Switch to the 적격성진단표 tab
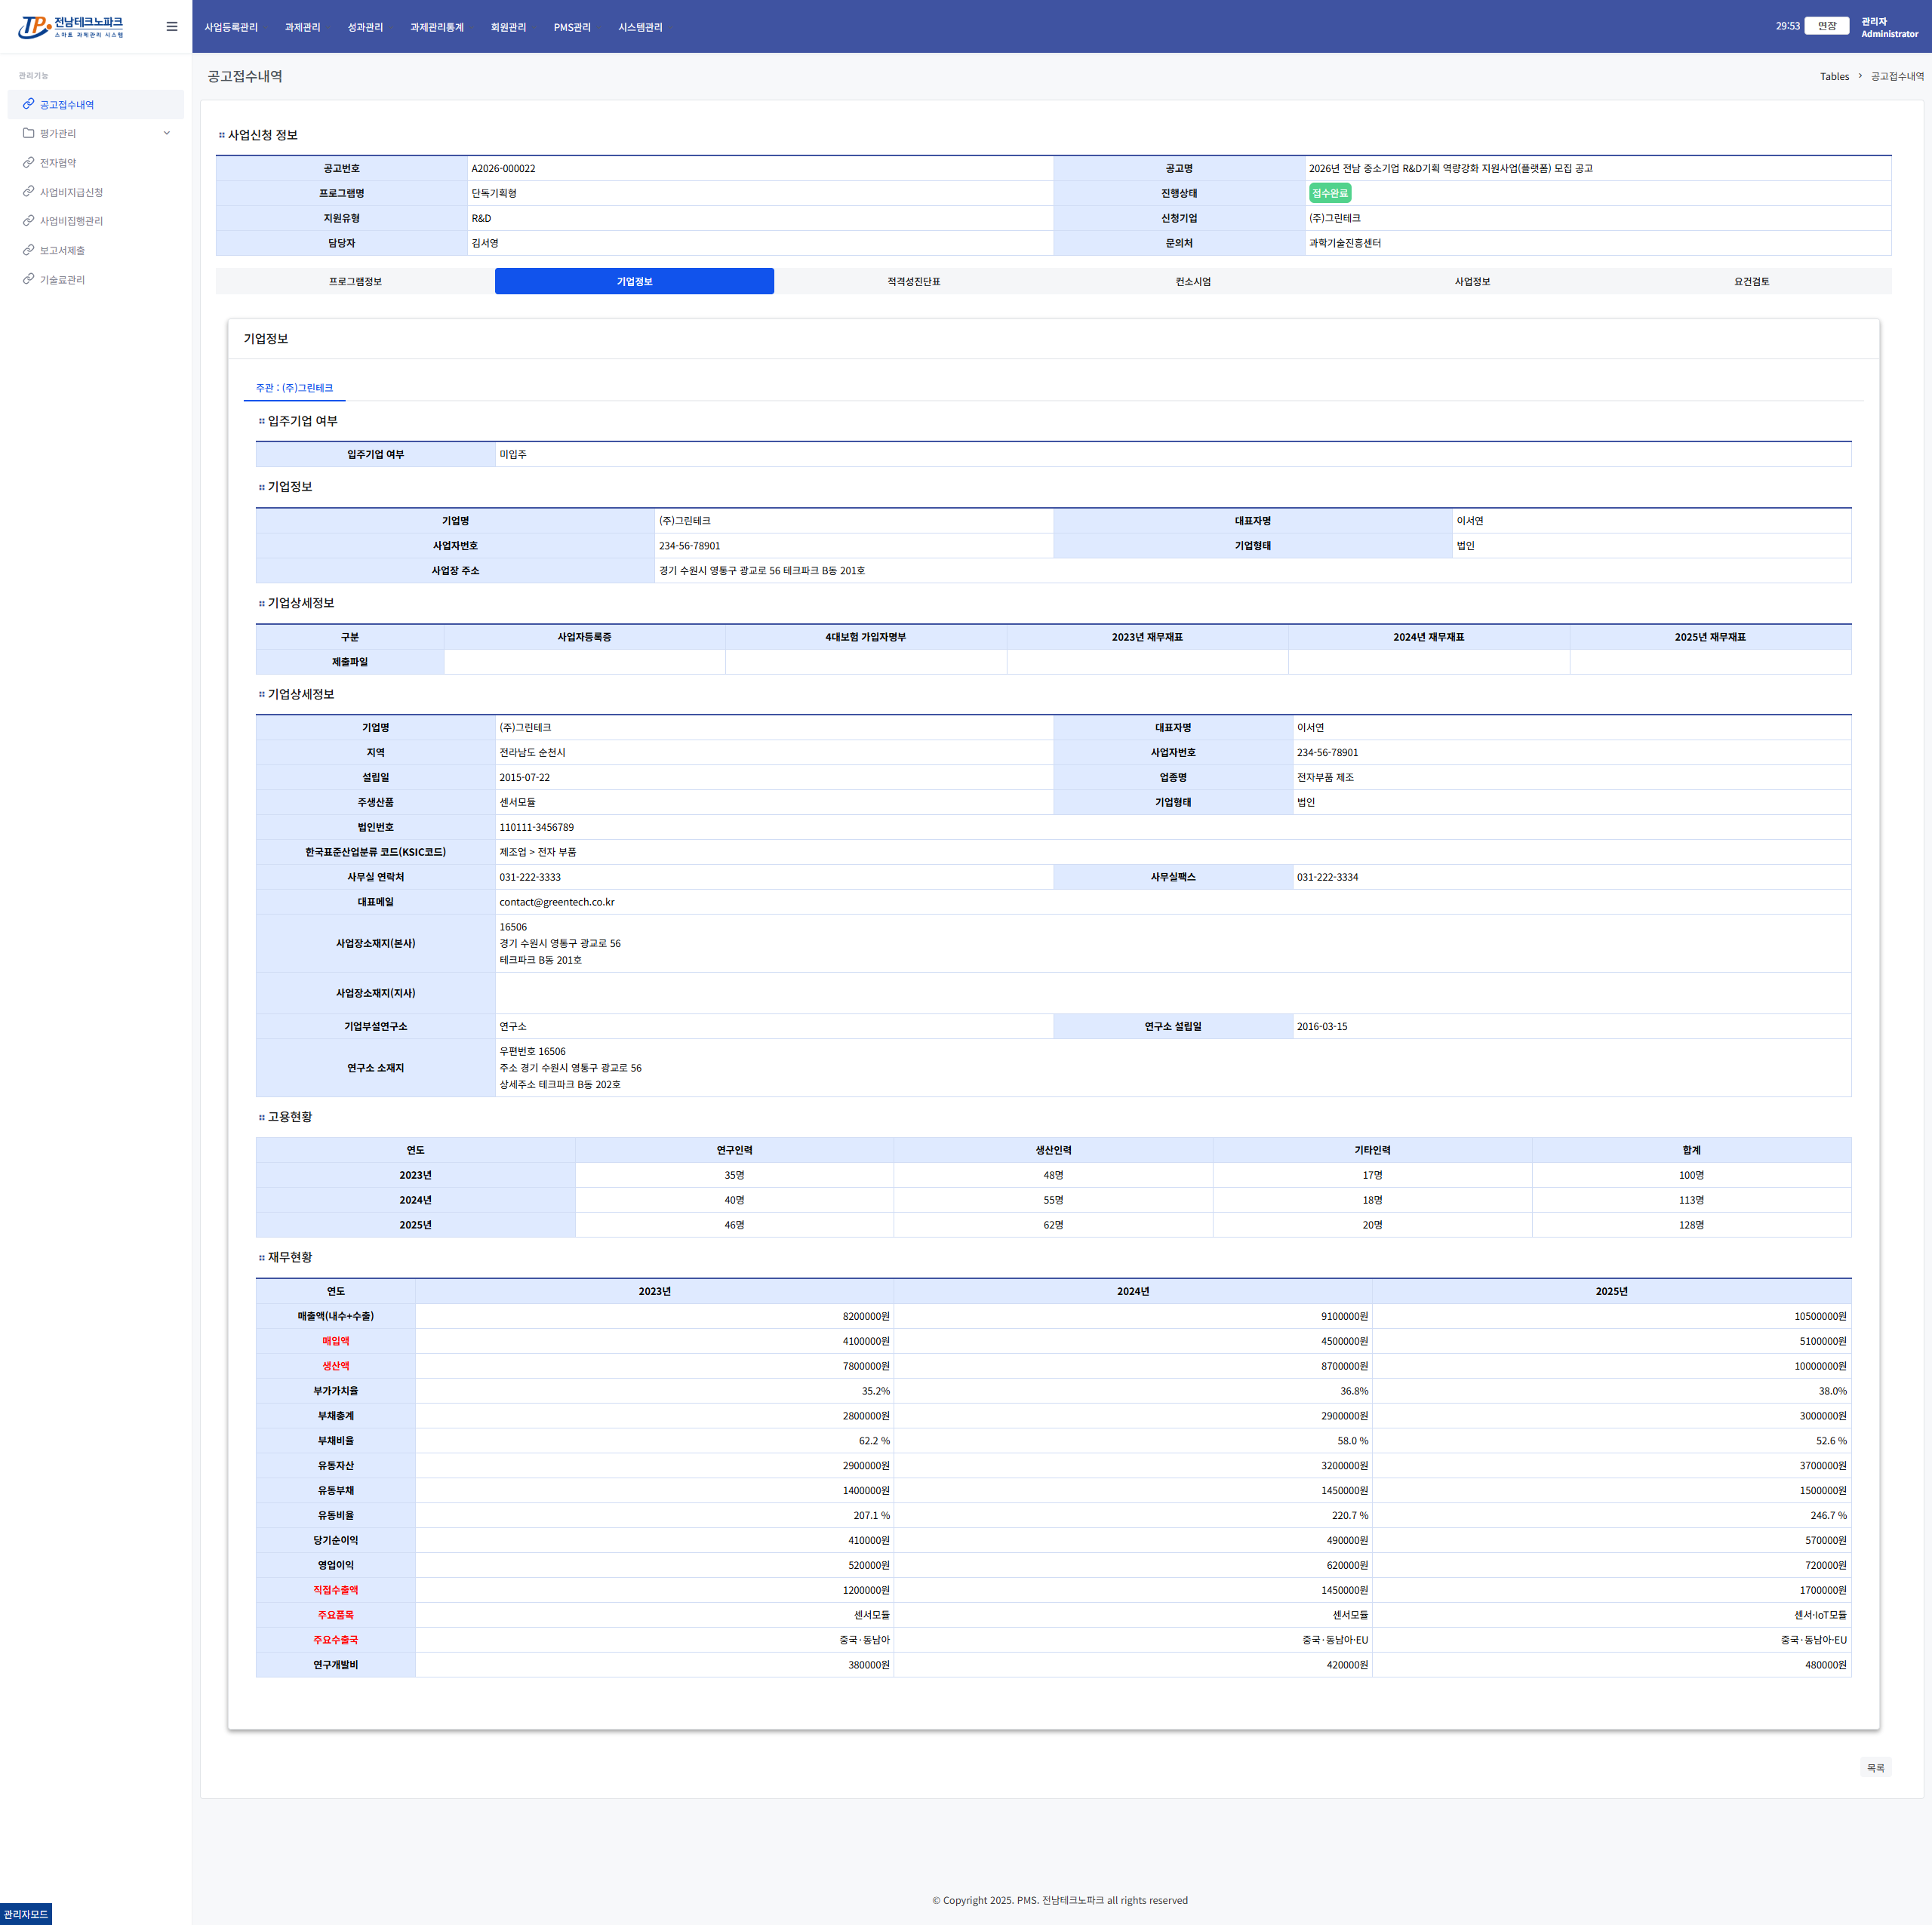Screen dimensions: 1932x1925 (913, 281)
